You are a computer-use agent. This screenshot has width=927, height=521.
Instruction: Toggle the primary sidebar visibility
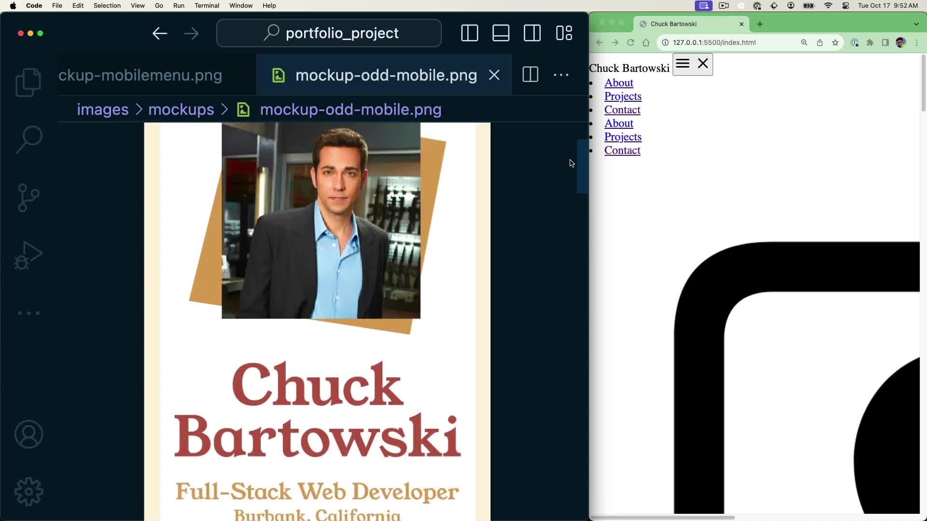[x=469, y=33]
